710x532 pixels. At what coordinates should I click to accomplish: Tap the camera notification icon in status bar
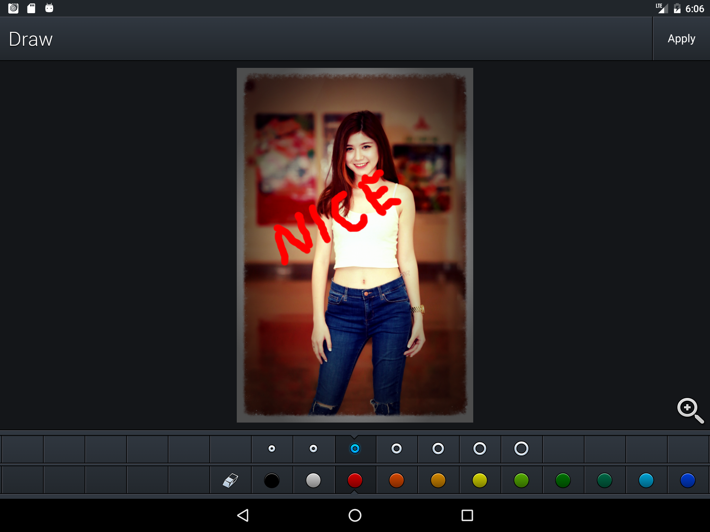coord(13,8)
